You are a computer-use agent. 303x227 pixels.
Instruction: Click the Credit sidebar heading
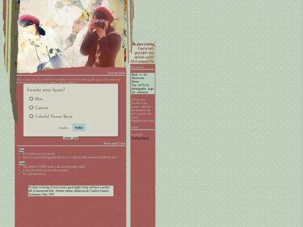click(135, 127)
